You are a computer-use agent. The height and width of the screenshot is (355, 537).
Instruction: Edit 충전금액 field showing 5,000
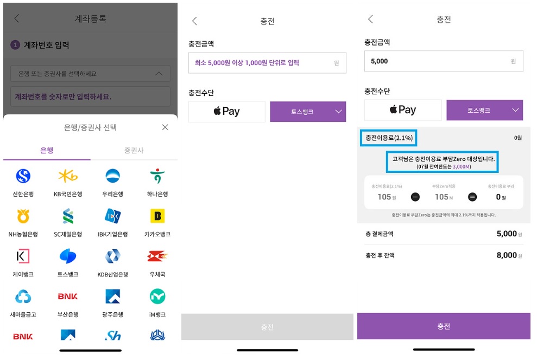pyautogui.click(x=444, y=61)
